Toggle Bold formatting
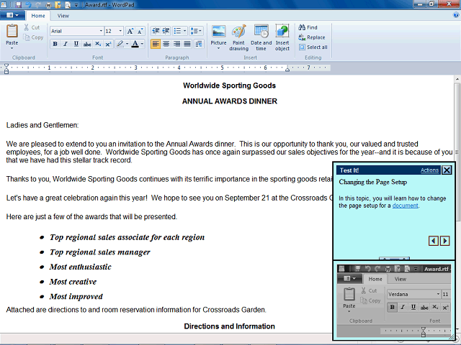The height and width of the screenshot is (345, 461). pyautogui.click(x=55, y=44)
